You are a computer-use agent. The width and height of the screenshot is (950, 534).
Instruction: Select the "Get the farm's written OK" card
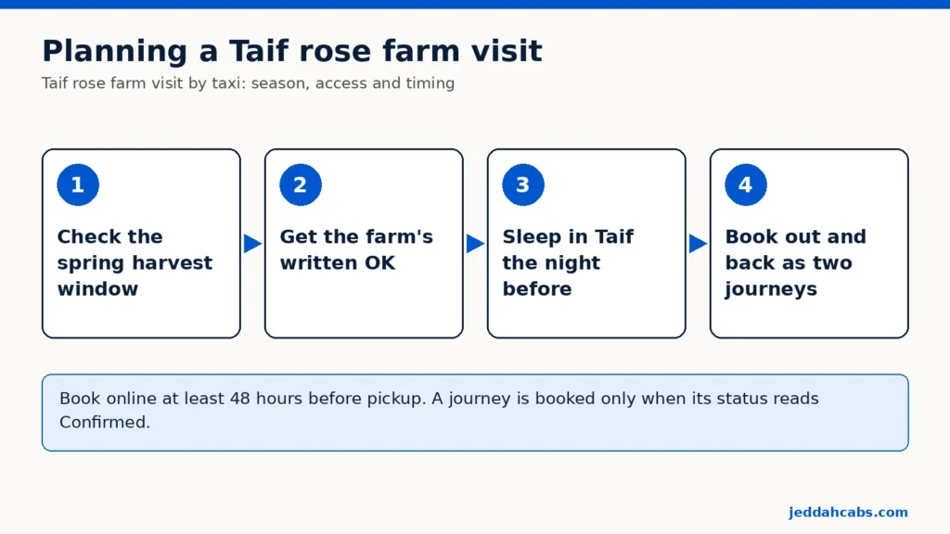(x=364, y=244)
